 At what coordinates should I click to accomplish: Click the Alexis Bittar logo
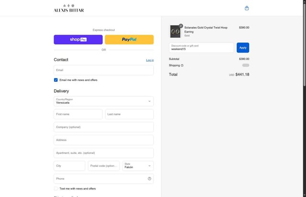69,8
